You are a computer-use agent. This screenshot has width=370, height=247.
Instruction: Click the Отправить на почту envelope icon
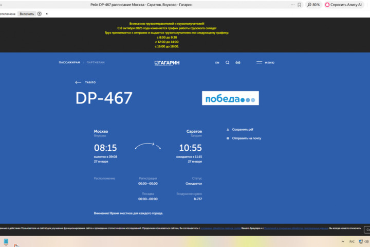coord(228,138)
